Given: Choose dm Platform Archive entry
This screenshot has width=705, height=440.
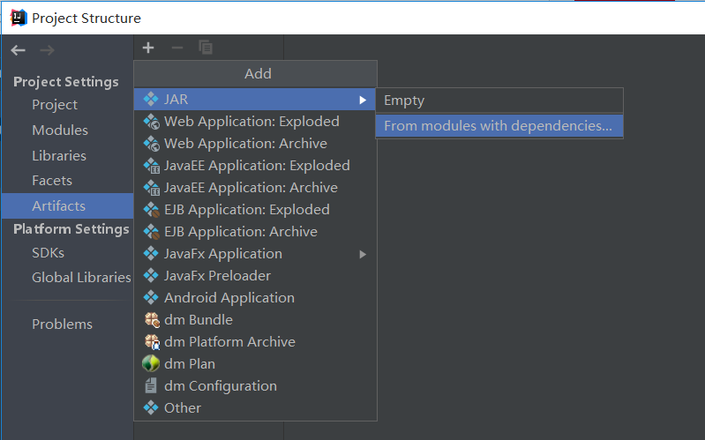Looking at the screenshot, I should click(x=254, y=341).
